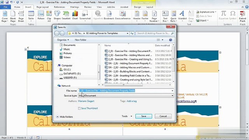Open the File name dropdown arrow
Image resolution: width=249 pixels, height=140 pixels.
[x=172, y=91]
